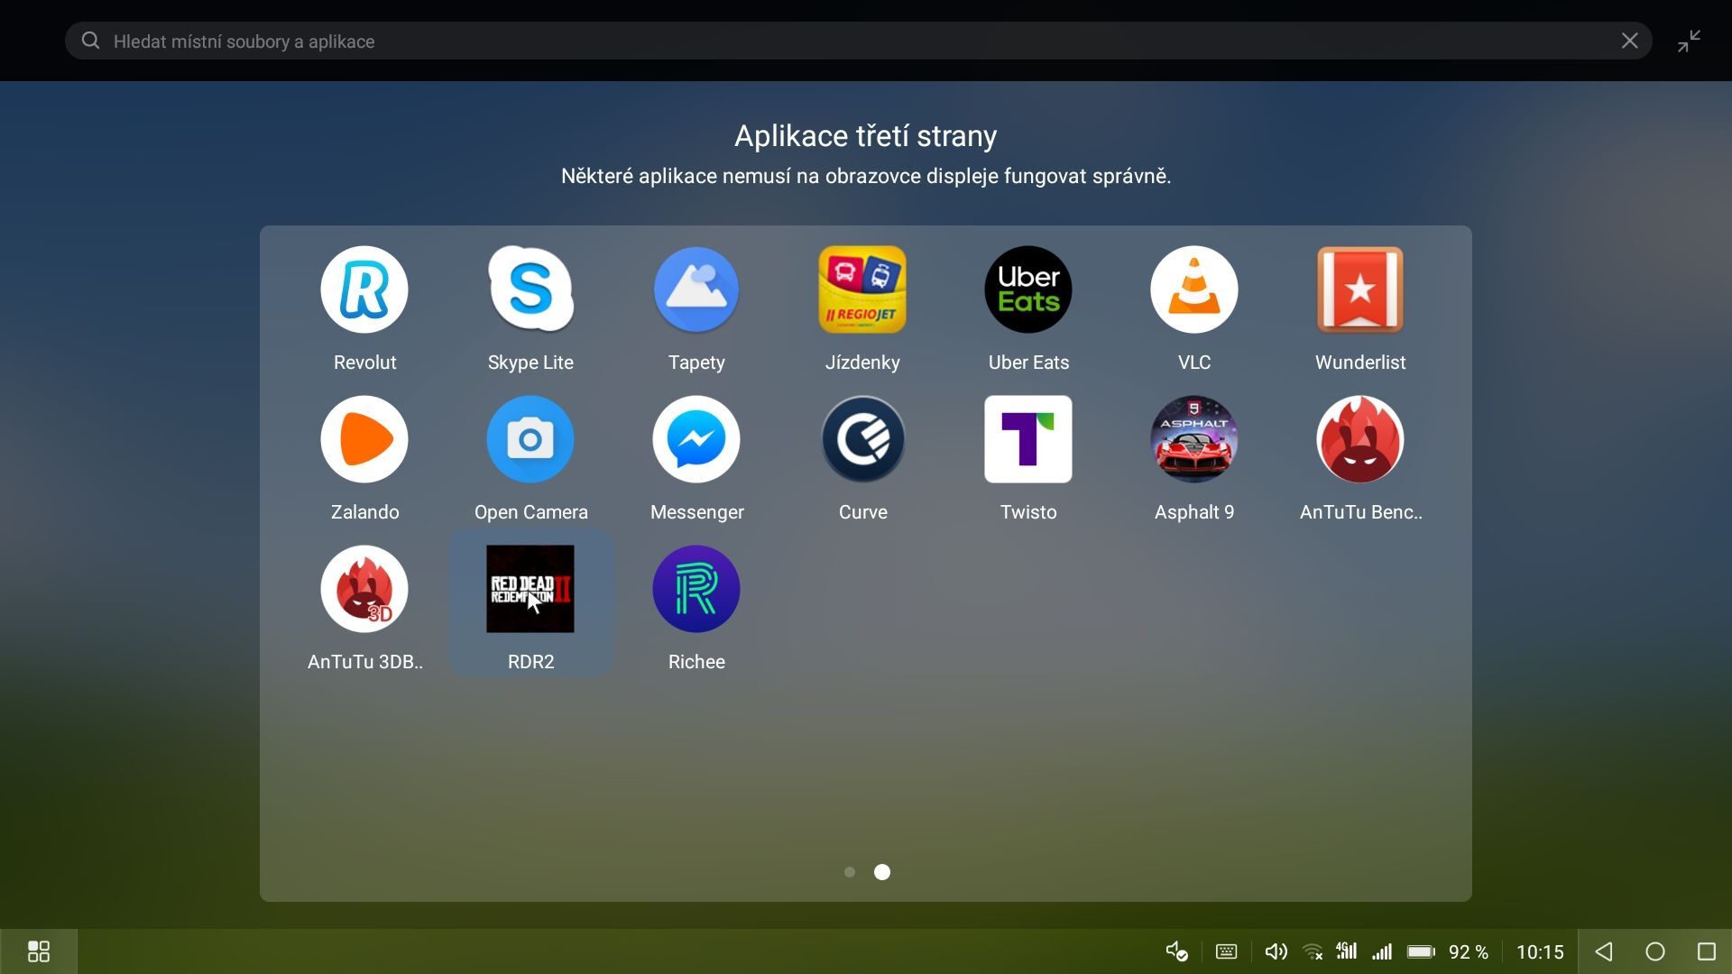Launch Messenger
The image size is (1732, 974).
click(x=696, y=439)
